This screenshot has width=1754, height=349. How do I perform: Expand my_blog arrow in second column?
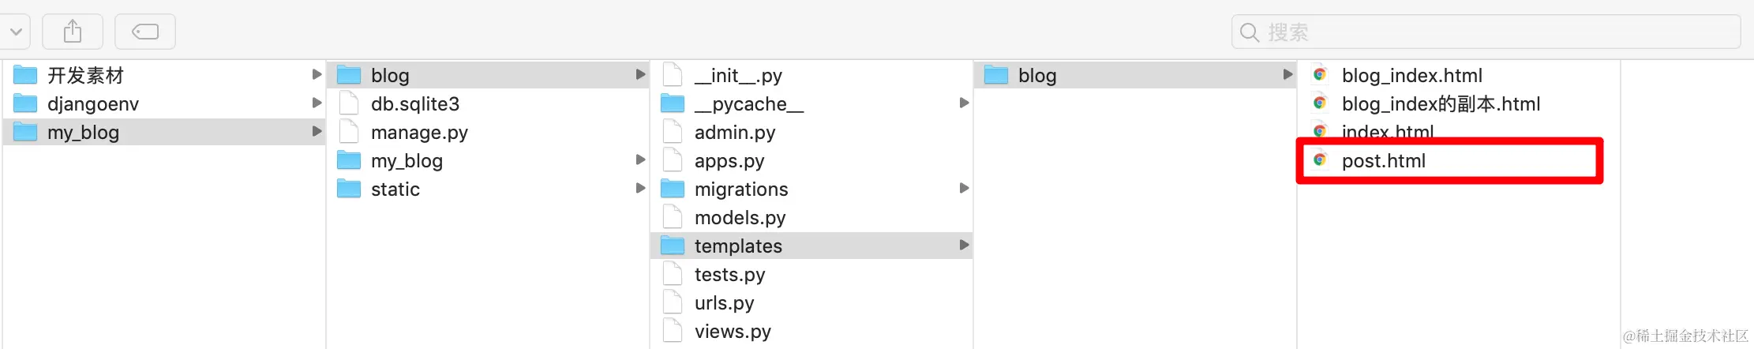point(640,159)
